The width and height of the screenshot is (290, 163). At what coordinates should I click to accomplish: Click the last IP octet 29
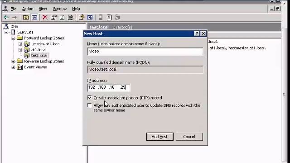tap(123, 87)
